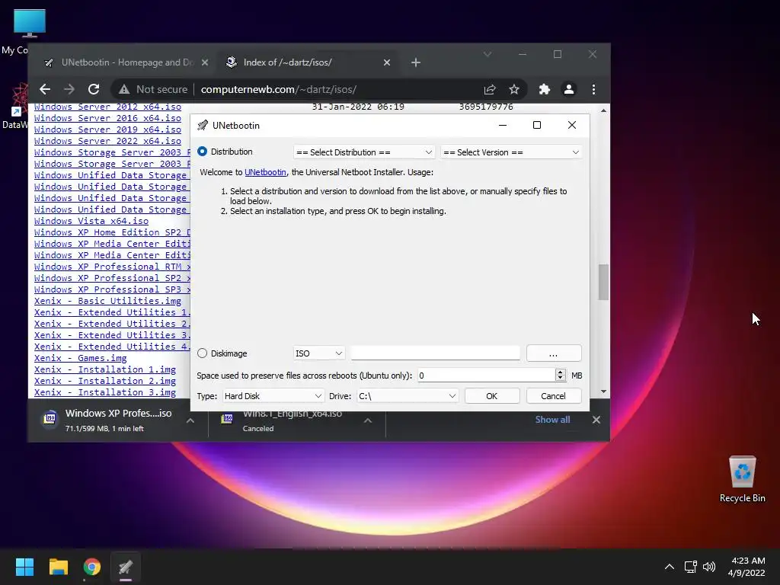Open Xenix - Basic Utilities.img link

(107, 302)
